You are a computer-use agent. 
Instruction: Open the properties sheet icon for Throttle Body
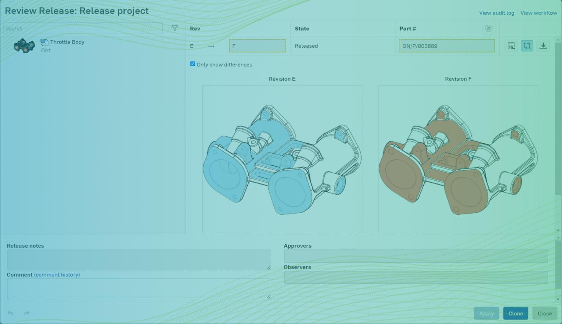tap(511, 46)
